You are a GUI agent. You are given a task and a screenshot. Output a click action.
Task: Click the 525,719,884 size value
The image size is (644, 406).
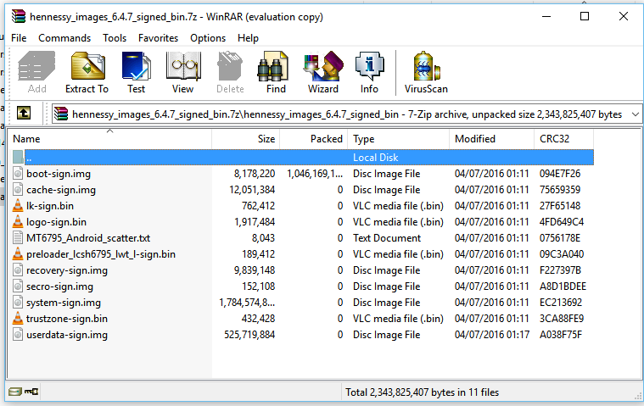pyautogui.click(x=249, y=335)
